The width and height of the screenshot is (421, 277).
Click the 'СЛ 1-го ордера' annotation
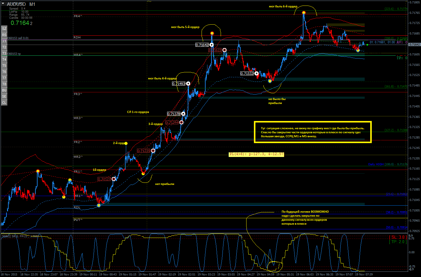click(x=138, y=112)
